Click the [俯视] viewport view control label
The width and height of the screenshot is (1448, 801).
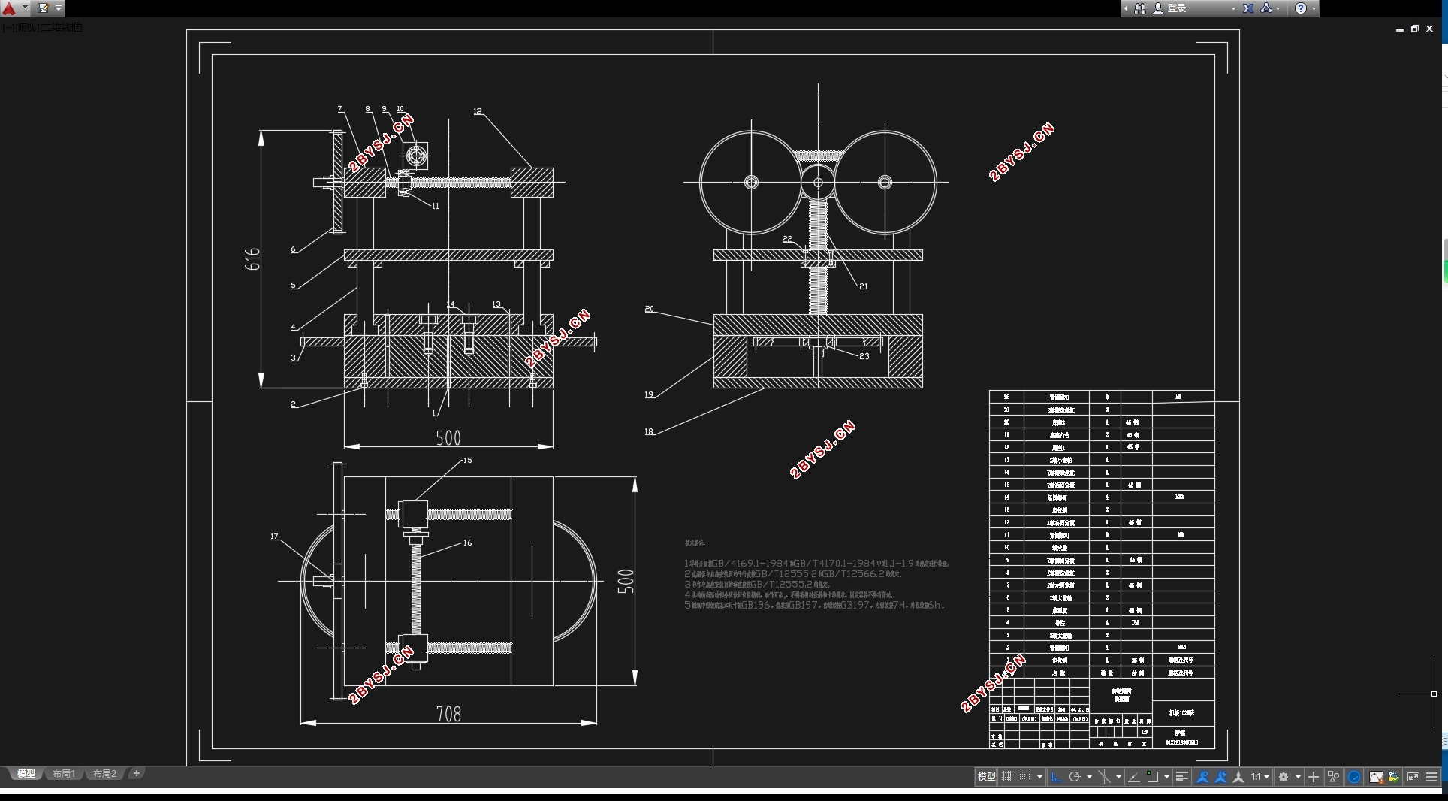tap(27, 28)
